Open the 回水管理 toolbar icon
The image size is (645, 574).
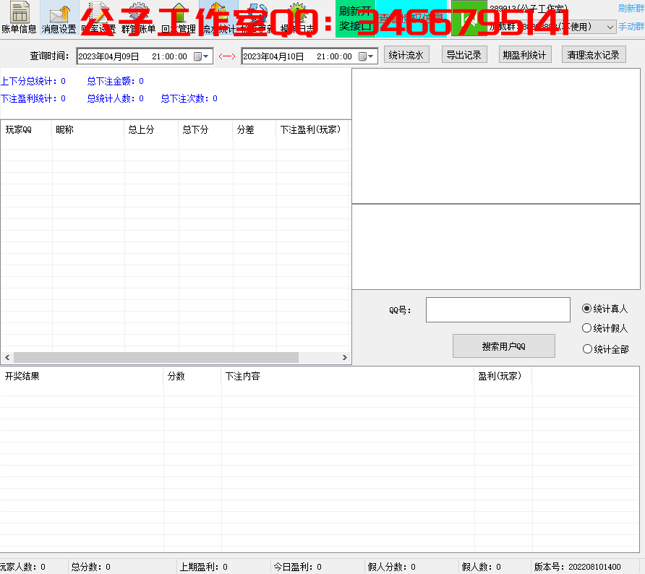tap(179, 17)
